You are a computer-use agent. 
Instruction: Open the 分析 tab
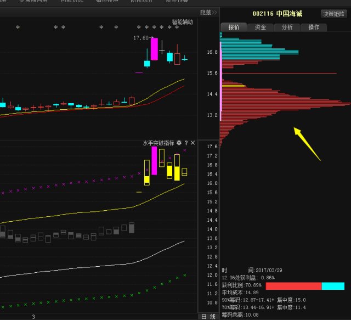287,27
